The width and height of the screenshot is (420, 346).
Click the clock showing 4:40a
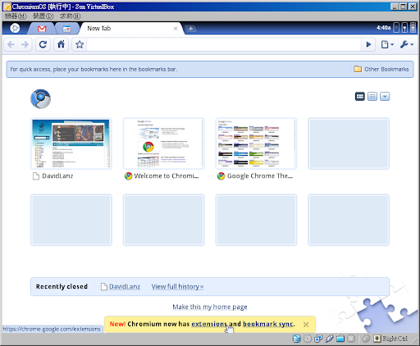383,28
